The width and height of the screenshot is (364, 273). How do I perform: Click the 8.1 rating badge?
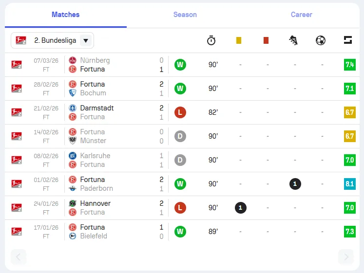(x=349, y=184)
